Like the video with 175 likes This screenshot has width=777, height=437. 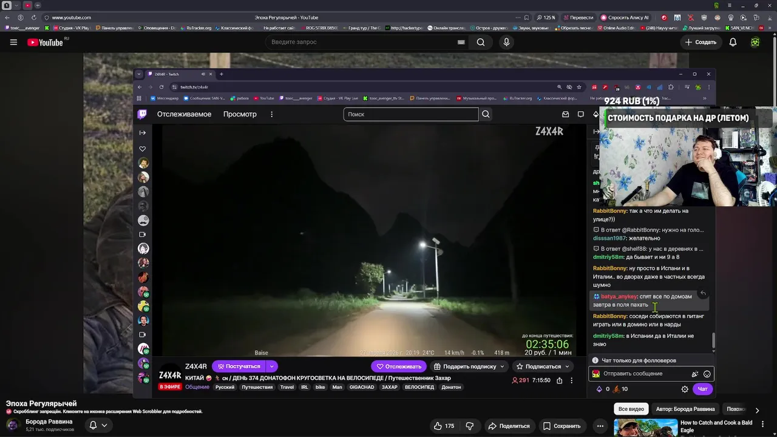click(x=444, y=426)
